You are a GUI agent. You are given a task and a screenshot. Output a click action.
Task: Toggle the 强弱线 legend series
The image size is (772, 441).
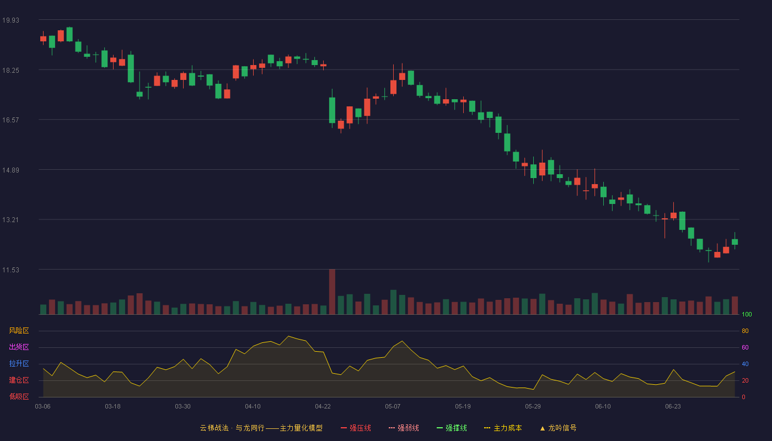(404, 428)
